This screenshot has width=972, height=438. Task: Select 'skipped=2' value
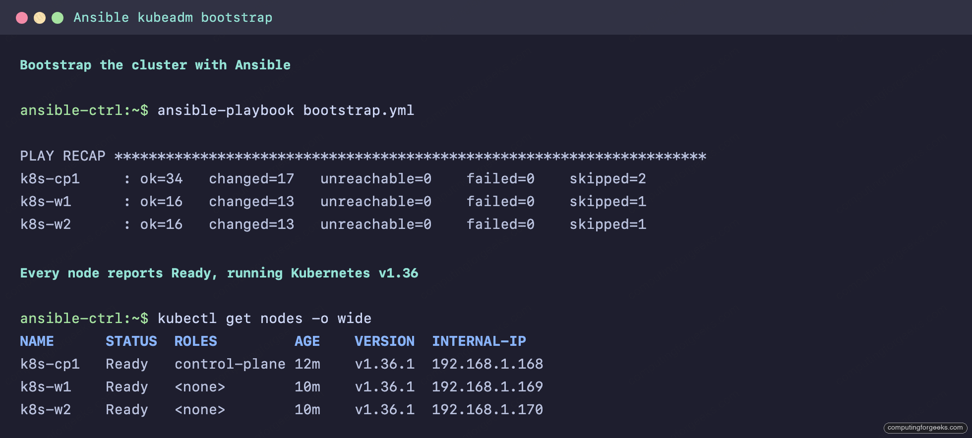[x=607, y=178]
